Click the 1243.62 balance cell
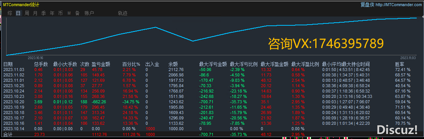This screenshot has width=424, height=139. point(176,102)
